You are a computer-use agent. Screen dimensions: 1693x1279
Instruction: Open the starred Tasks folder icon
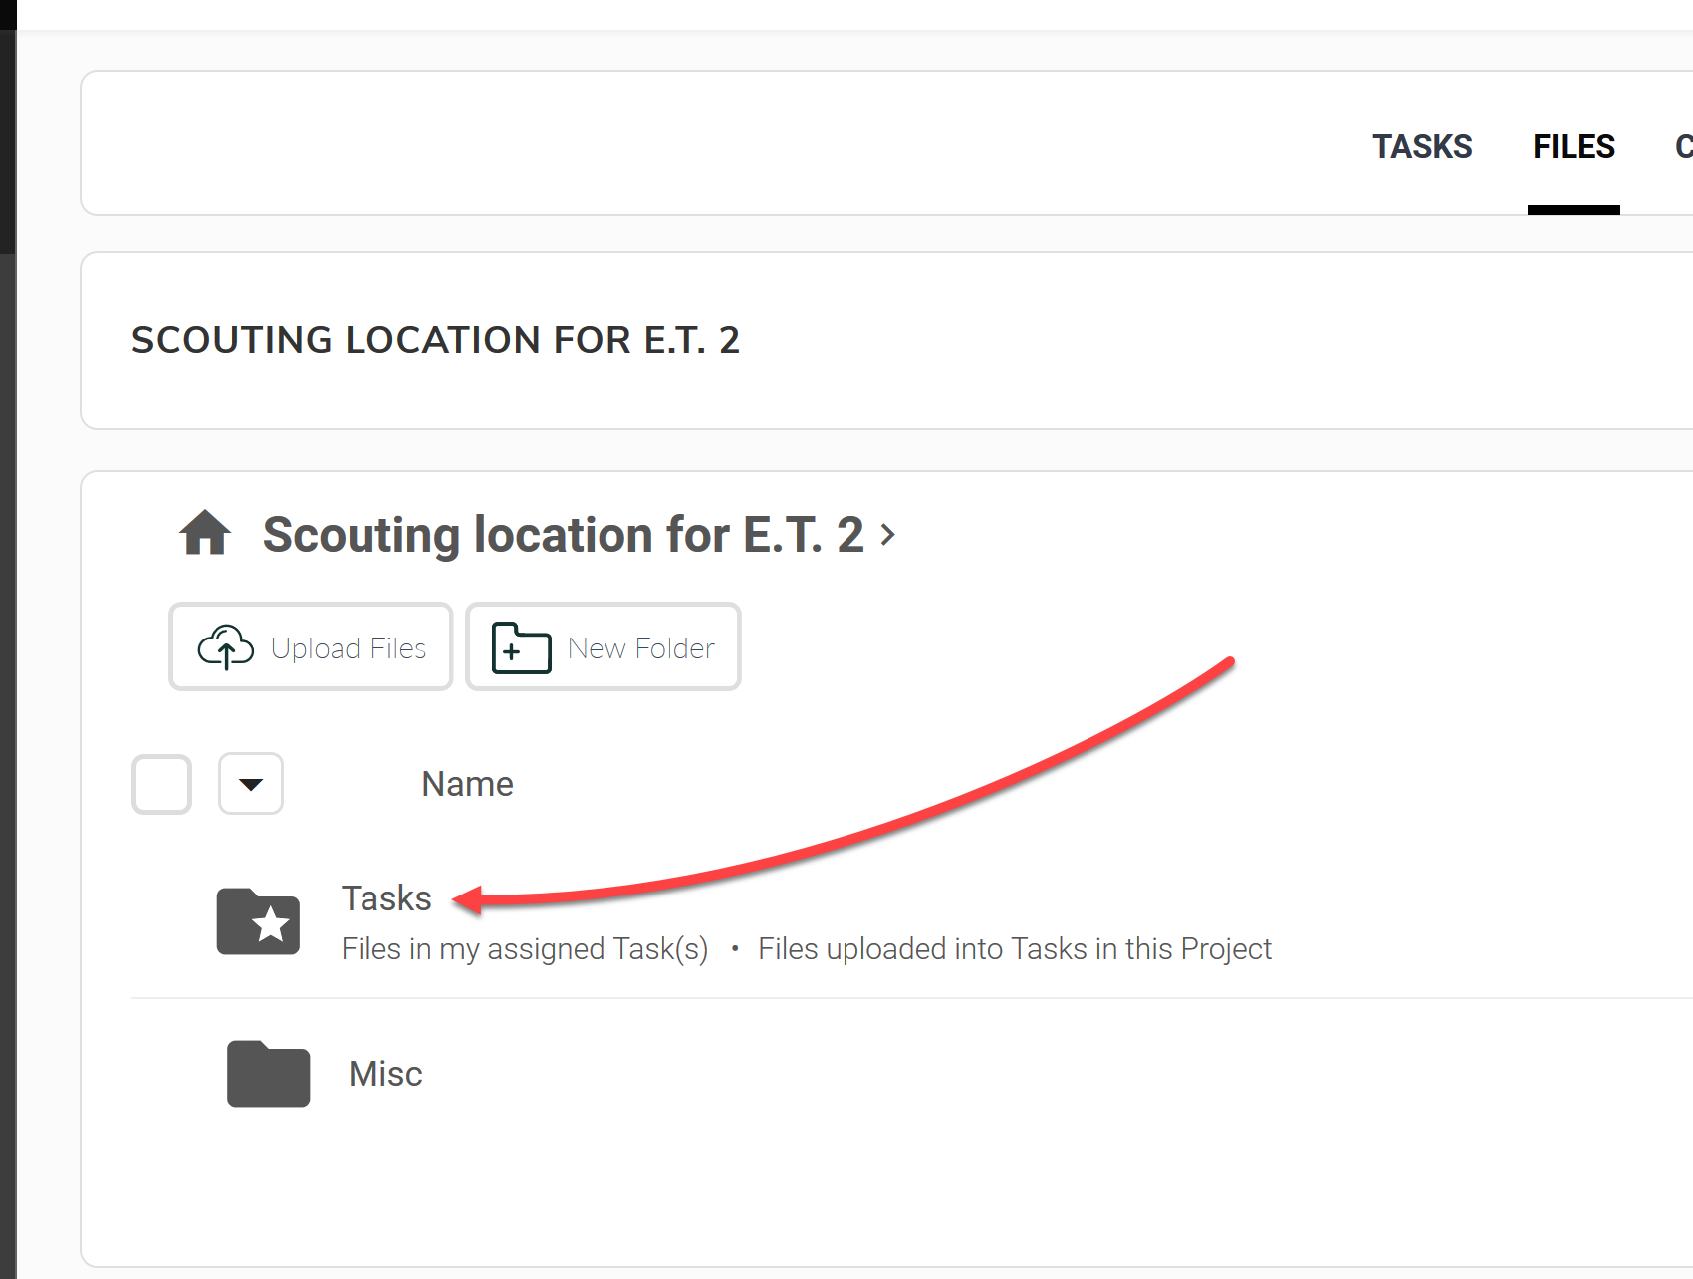pyautogui.click(x=258, y=921)
